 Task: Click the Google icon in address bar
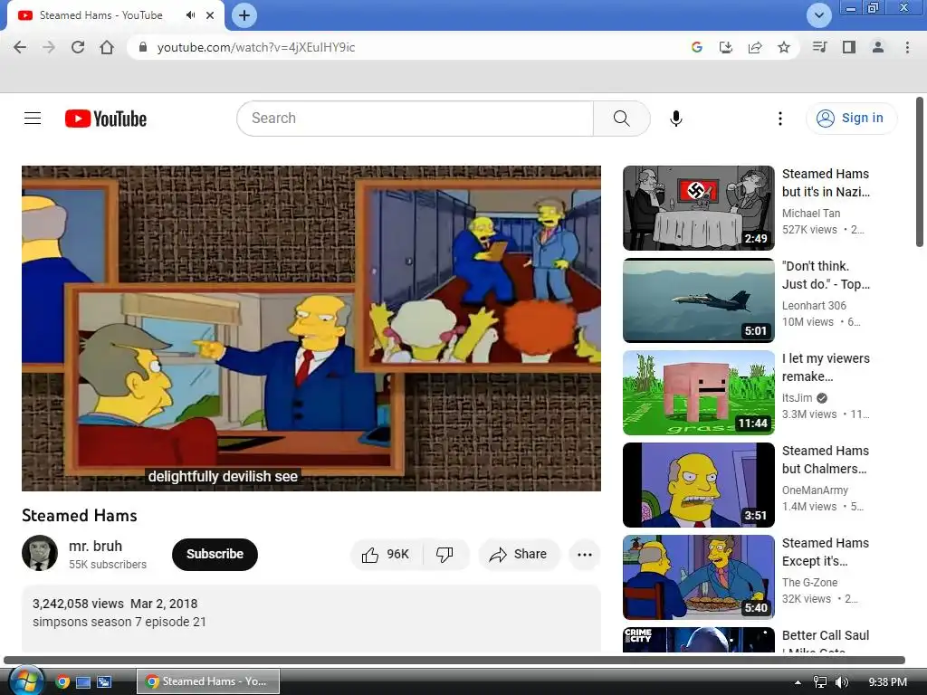click(696, 47)
